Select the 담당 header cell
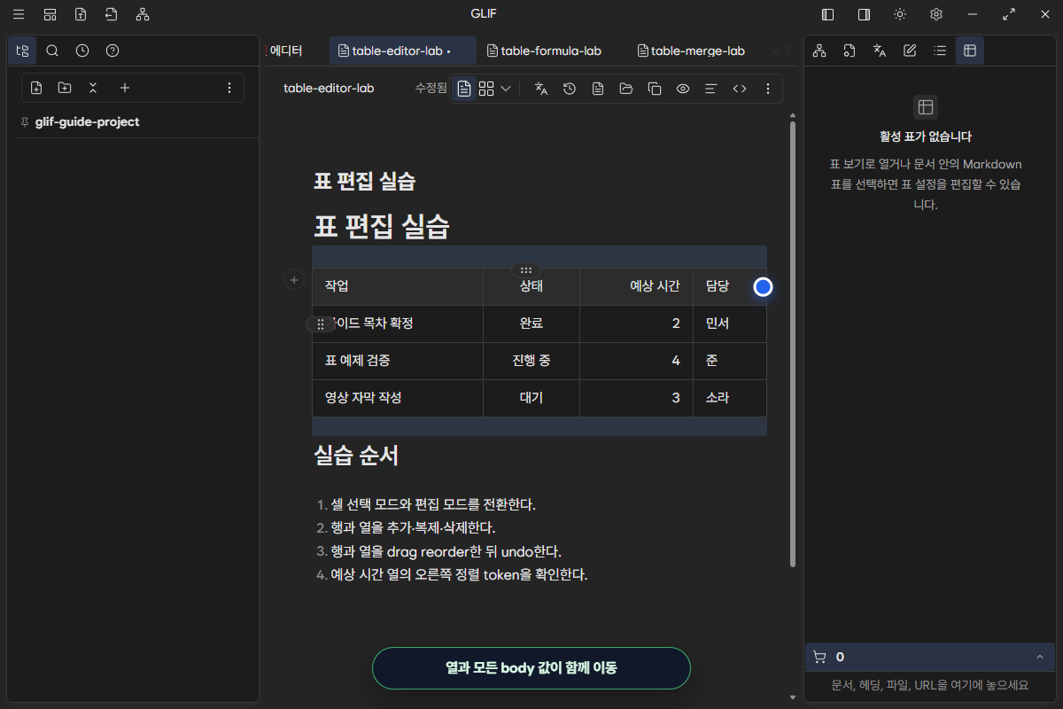The image size is (1063, 709). (x=730, y=286)
